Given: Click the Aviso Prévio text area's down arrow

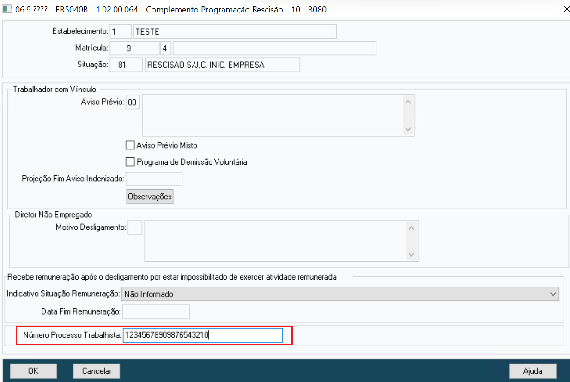Looking at the screenshot, I should pyautogui.click(x=407, y=130).
